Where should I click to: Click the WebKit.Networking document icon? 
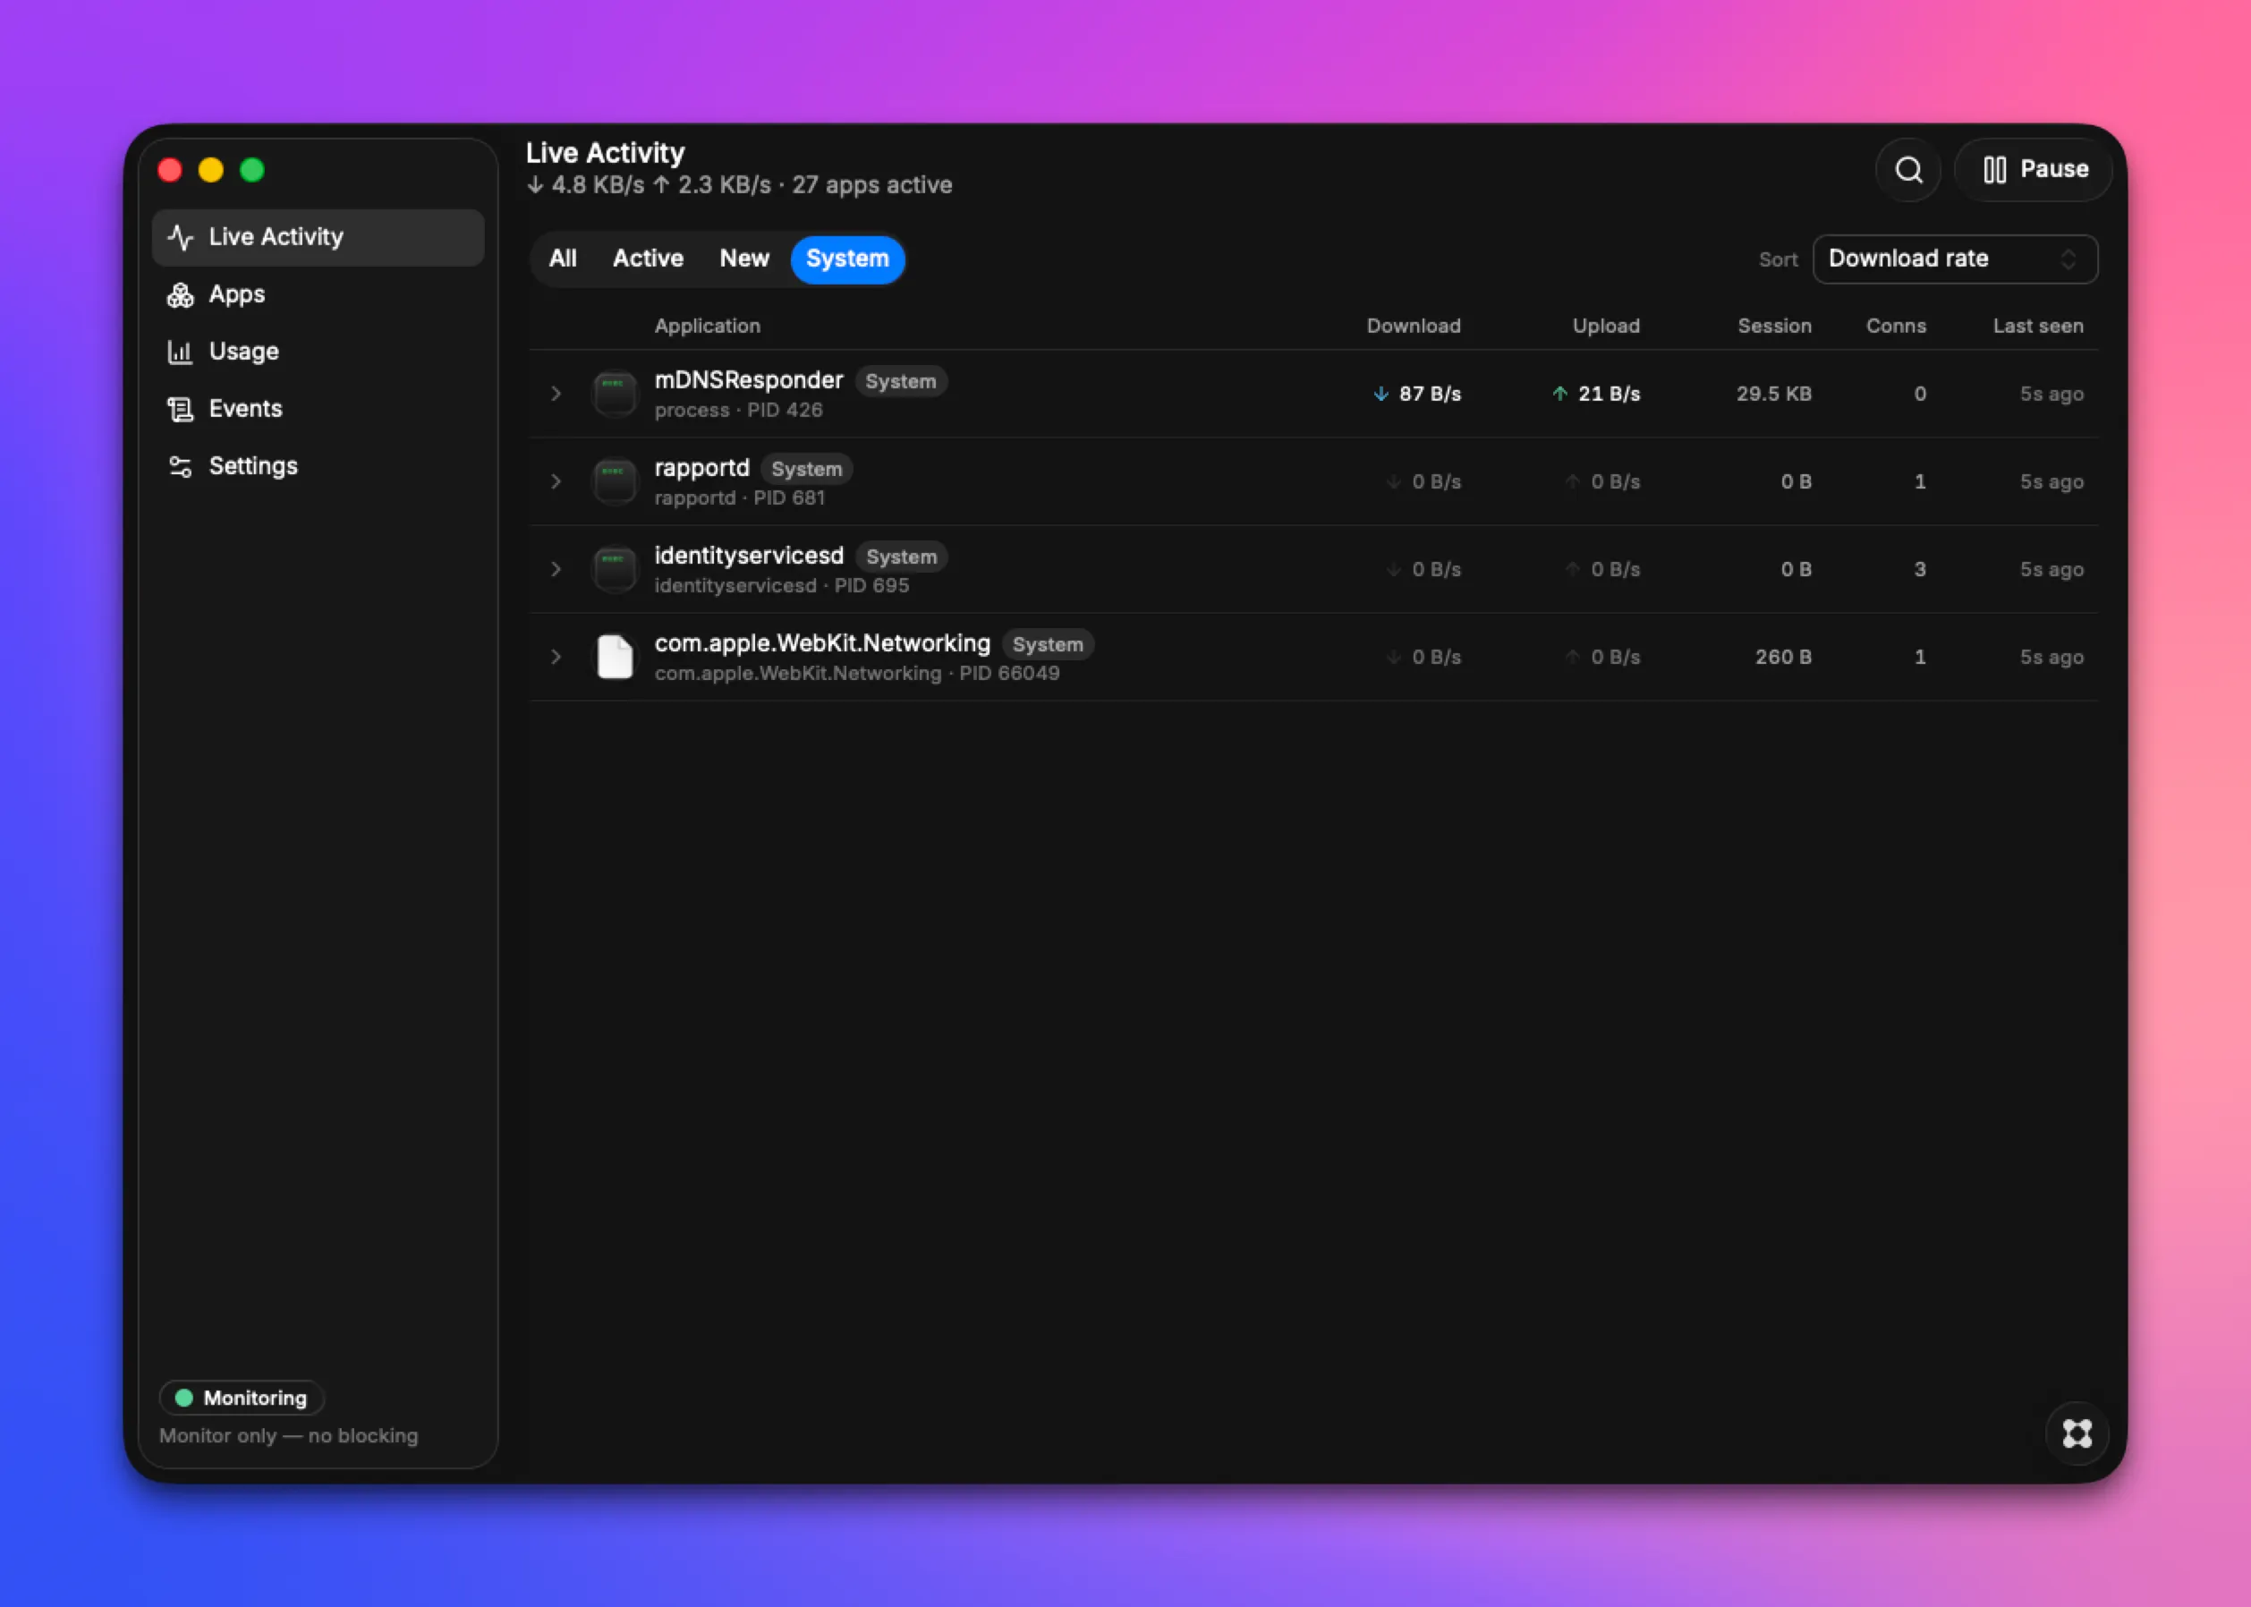coord(615,658)
